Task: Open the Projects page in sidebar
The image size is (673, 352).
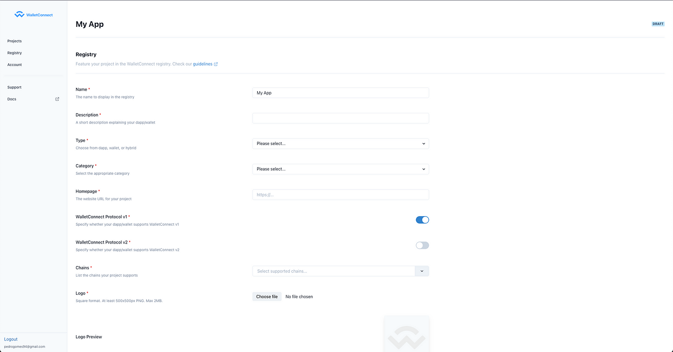Action: pos(14,41)
